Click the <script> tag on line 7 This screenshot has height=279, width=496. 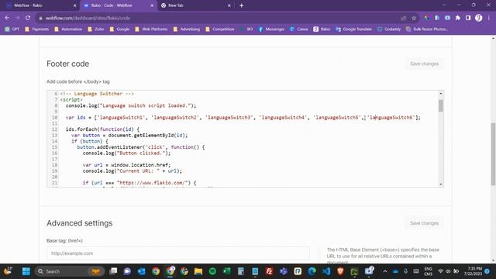tap(71, 100)
